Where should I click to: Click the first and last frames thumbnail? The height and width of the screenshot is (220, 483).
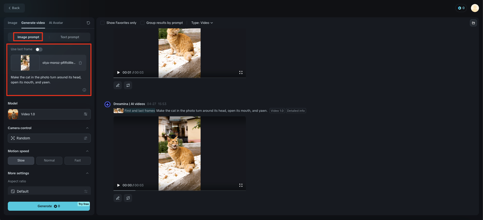coord(119,111)
